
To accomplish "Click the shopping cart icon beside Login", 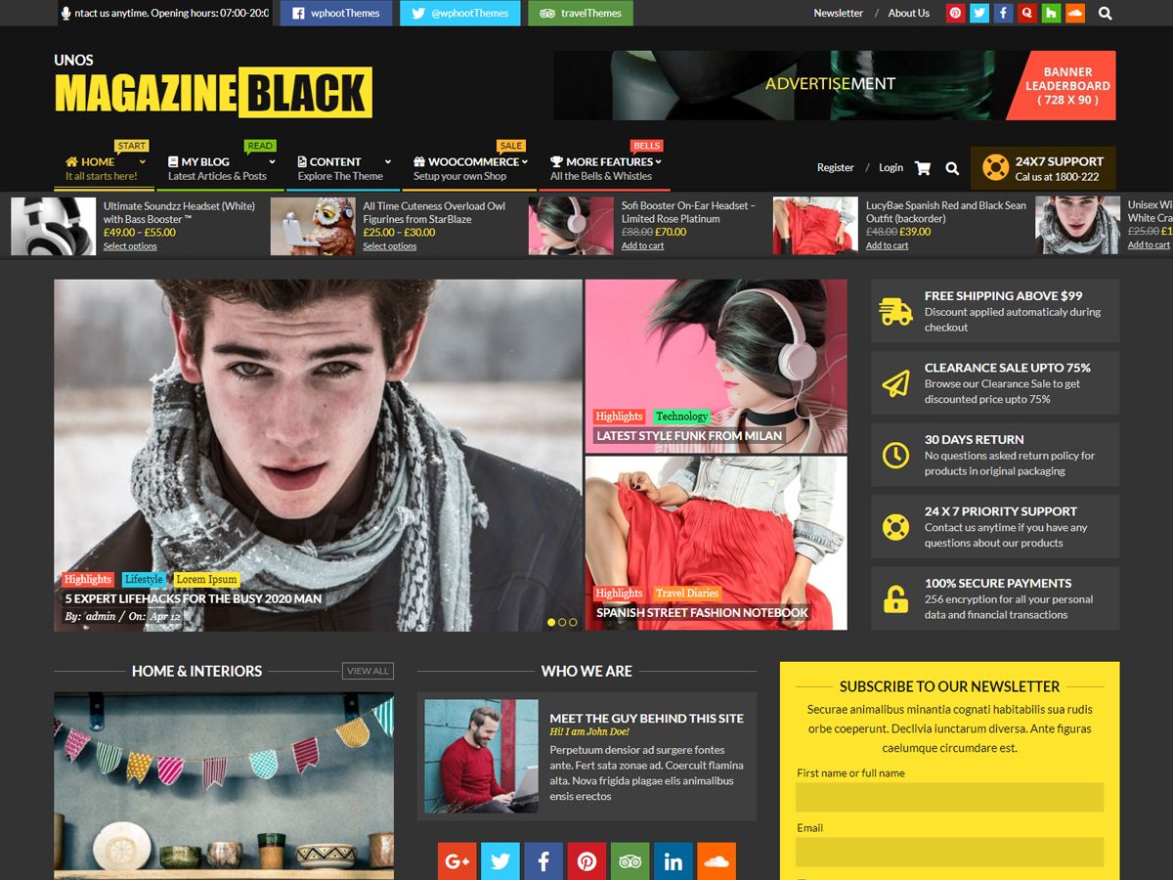I will click(922, 167).
